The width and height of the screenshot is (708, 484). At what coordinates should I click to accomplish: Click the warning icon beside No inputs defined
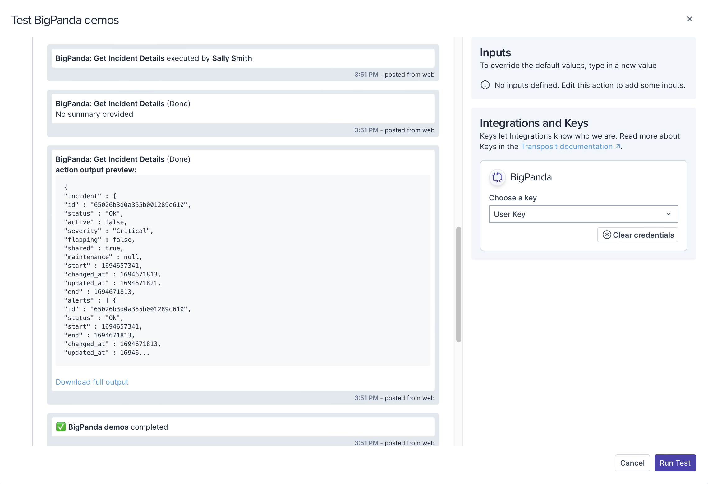click(x=485, y=85)
